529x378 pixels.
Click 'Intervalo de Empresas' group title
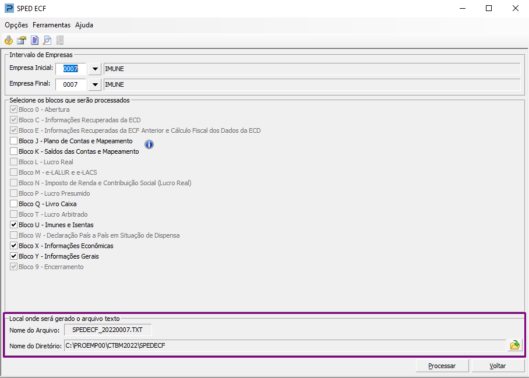tap(41, 55)
